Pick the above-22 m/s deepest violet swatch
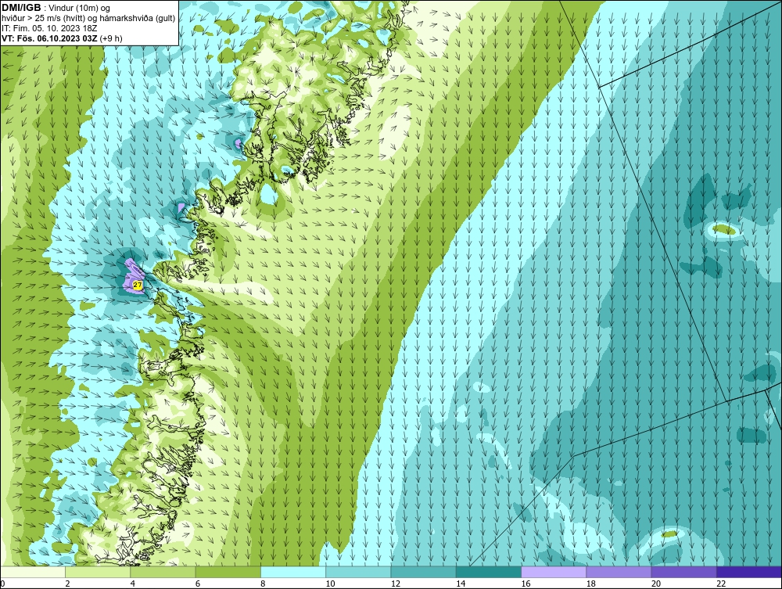 748,572
